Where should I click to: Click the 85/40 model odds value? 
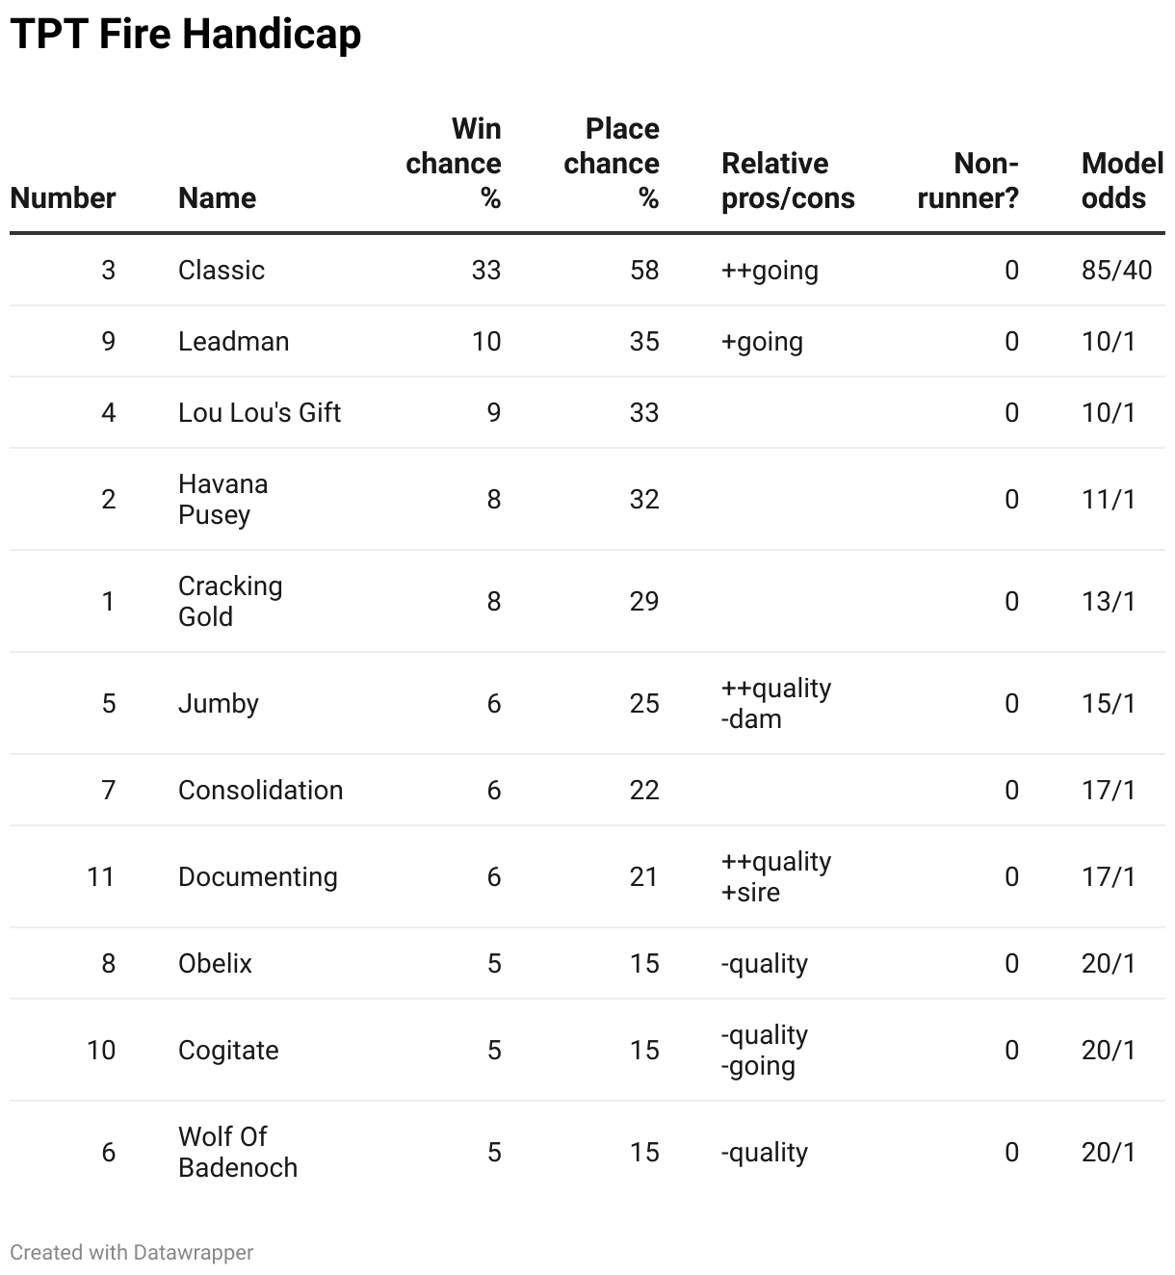1116,270
